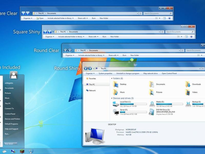Toggle preview pane in Square Clear window

coord(164,18)
